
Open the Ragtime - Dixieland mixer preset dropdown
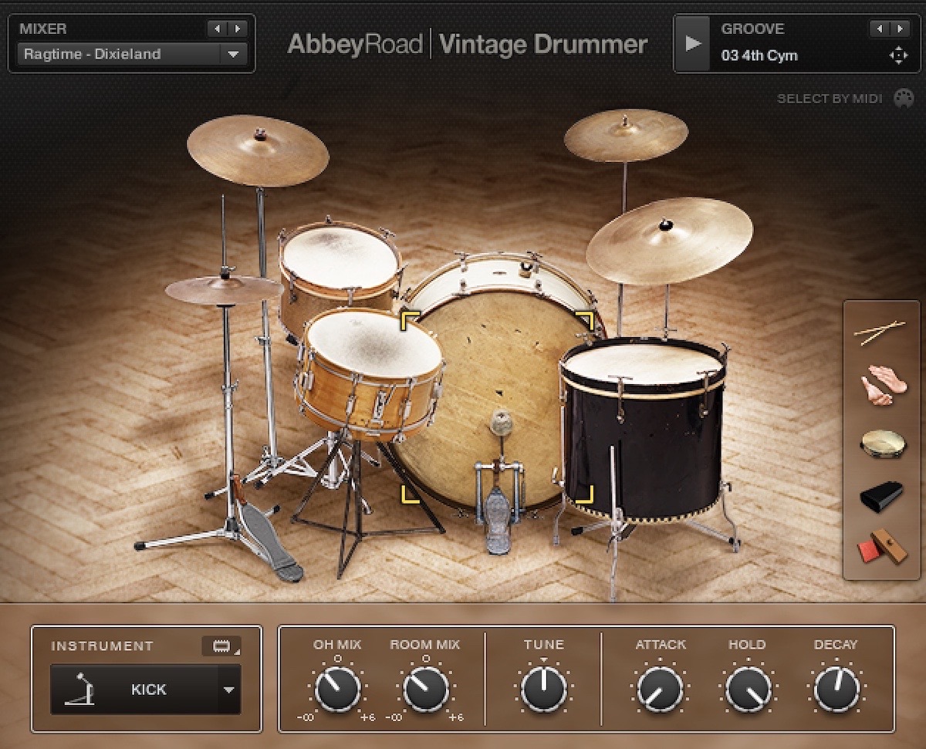pos(132,54)
